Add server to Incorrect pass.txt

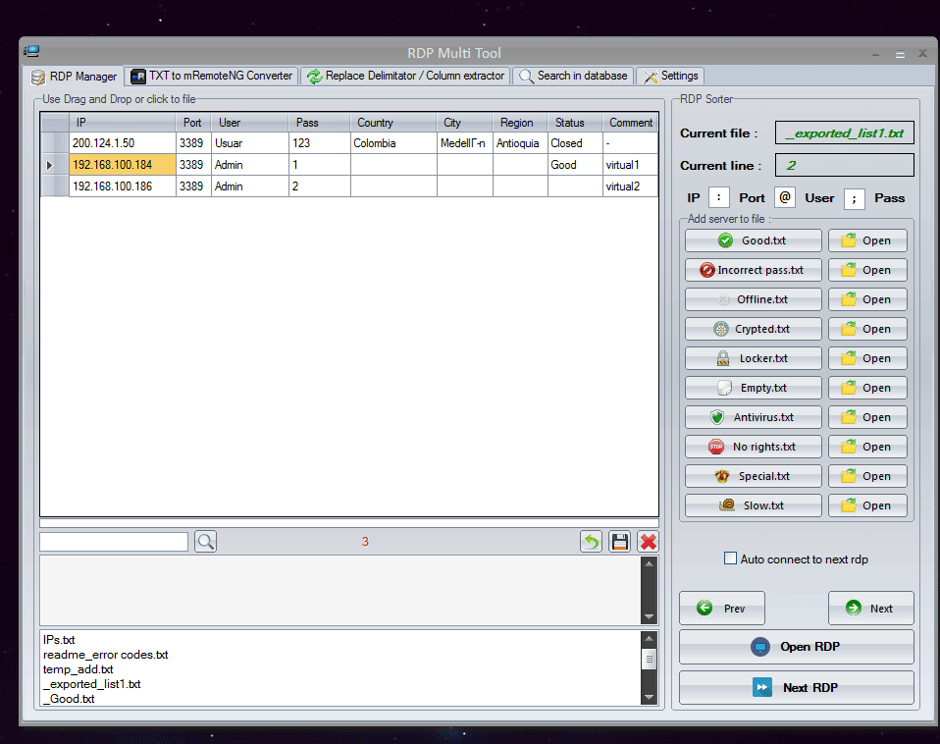pos(754,270)
